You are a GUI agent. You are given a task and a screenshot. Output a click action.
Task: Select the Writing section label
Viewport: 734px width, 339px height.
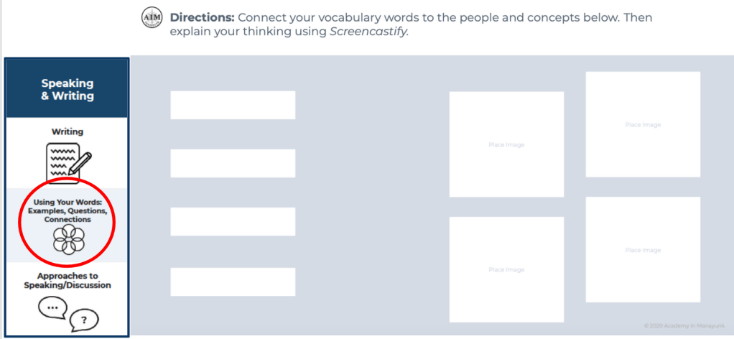[x=68, y=132]
